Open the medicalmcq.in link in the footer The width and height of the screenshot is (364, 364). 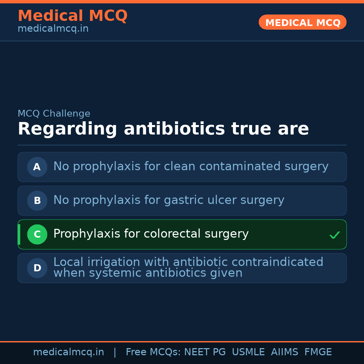click(68, 352)
